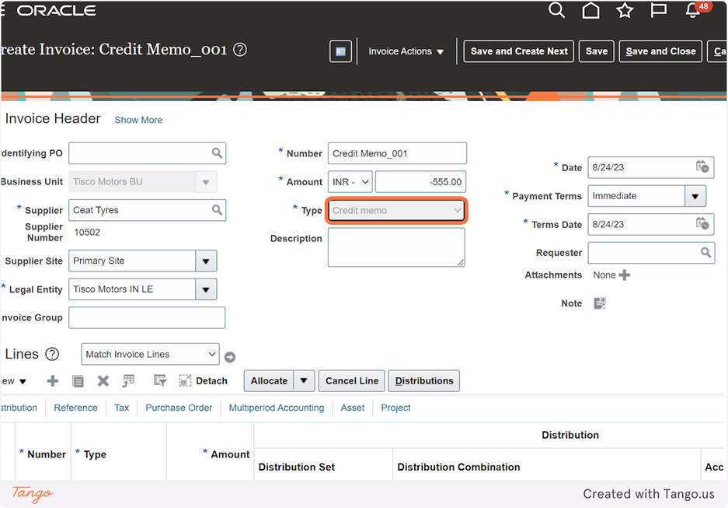Search Identifying PO using magnifier icon

tap(217, 153)
